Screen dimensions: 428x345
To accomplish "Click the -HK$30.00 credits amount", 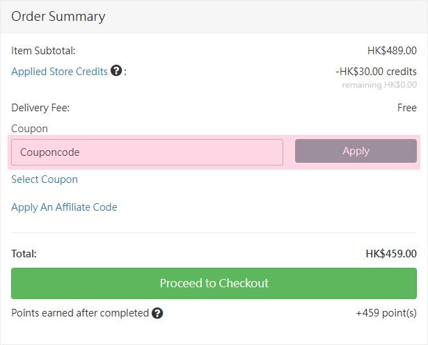I will (x=376, y=72).
